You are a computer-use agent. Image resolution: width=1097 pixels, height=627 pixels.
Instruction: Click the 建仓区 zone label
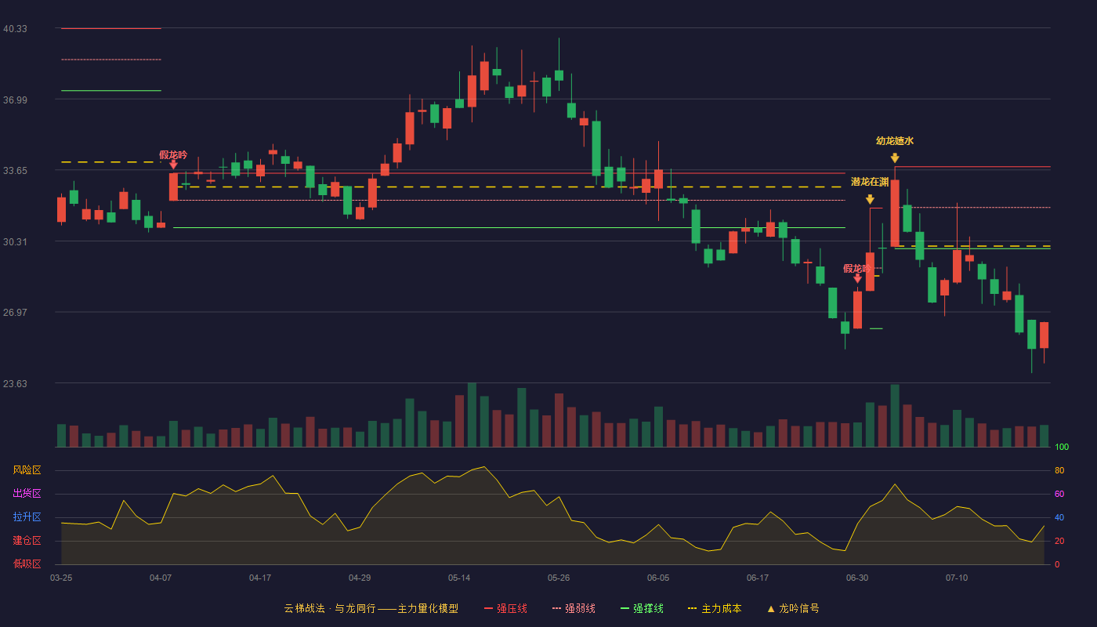[x=27, y=541]
